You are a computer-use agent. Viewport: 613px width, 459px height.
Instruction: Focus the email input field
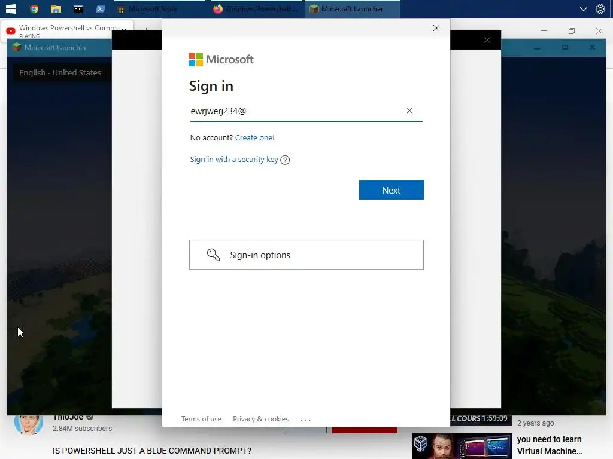306,111
